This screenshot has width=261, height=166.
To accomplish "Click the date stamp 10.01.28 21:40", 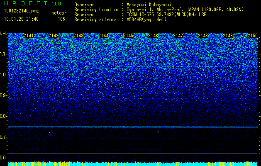I will pos(21,19).
